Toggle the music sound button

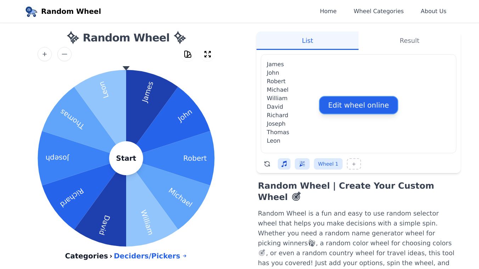[x=284, y=164]
